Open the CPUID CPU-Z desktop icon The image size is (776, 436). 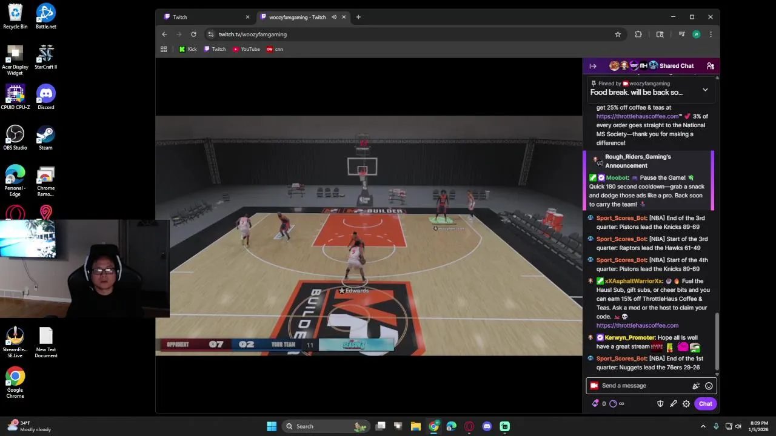pos(15,97)
